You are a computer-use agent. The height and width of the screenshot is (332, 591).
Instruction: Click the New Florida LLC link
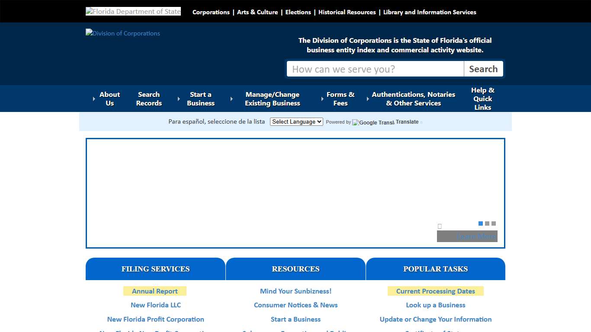coord(155,305)
